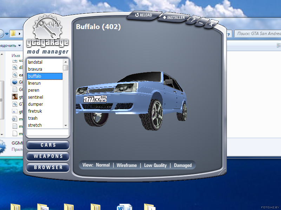
Task: Click the gear settings file icon in Explorer
Action: click(x=15, y=119)
